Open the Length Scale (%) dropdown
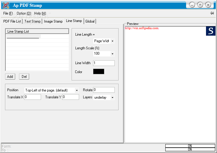217x153 pixels. (112, 54)
